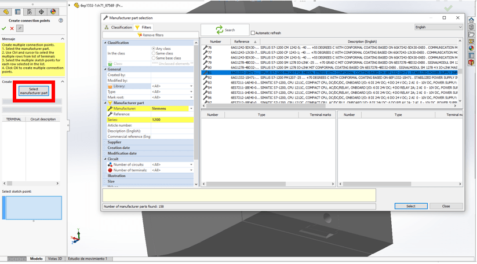
Task: Click the Select manufacturer part button
Action: pyautogui.click(x=34, y=91)
